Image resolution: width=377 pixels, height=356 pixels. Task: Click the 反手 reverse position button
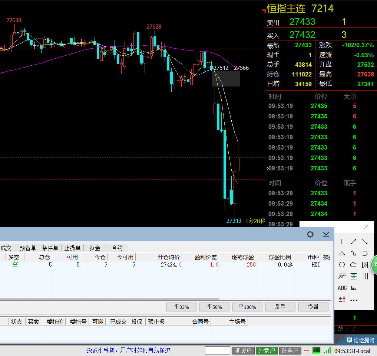click(280, 307)
